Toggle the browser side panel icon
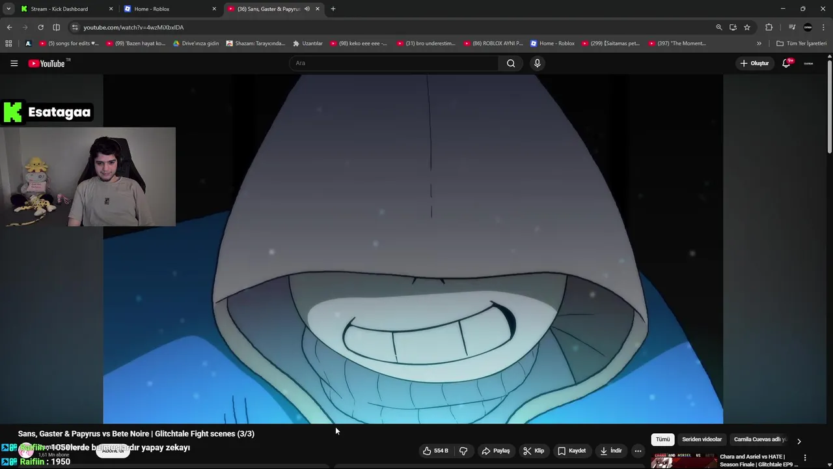Viewport: 833px width, 469px height. click(56, 27)
